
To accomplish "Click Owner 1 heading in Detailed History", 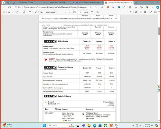I will pyautogui.click(x=51, y=102).
